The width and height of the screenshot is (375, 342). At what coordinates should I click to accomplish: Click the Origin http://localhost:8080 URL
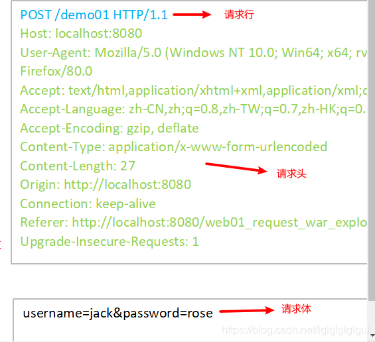pyautogui.click(x=127, y=184)
